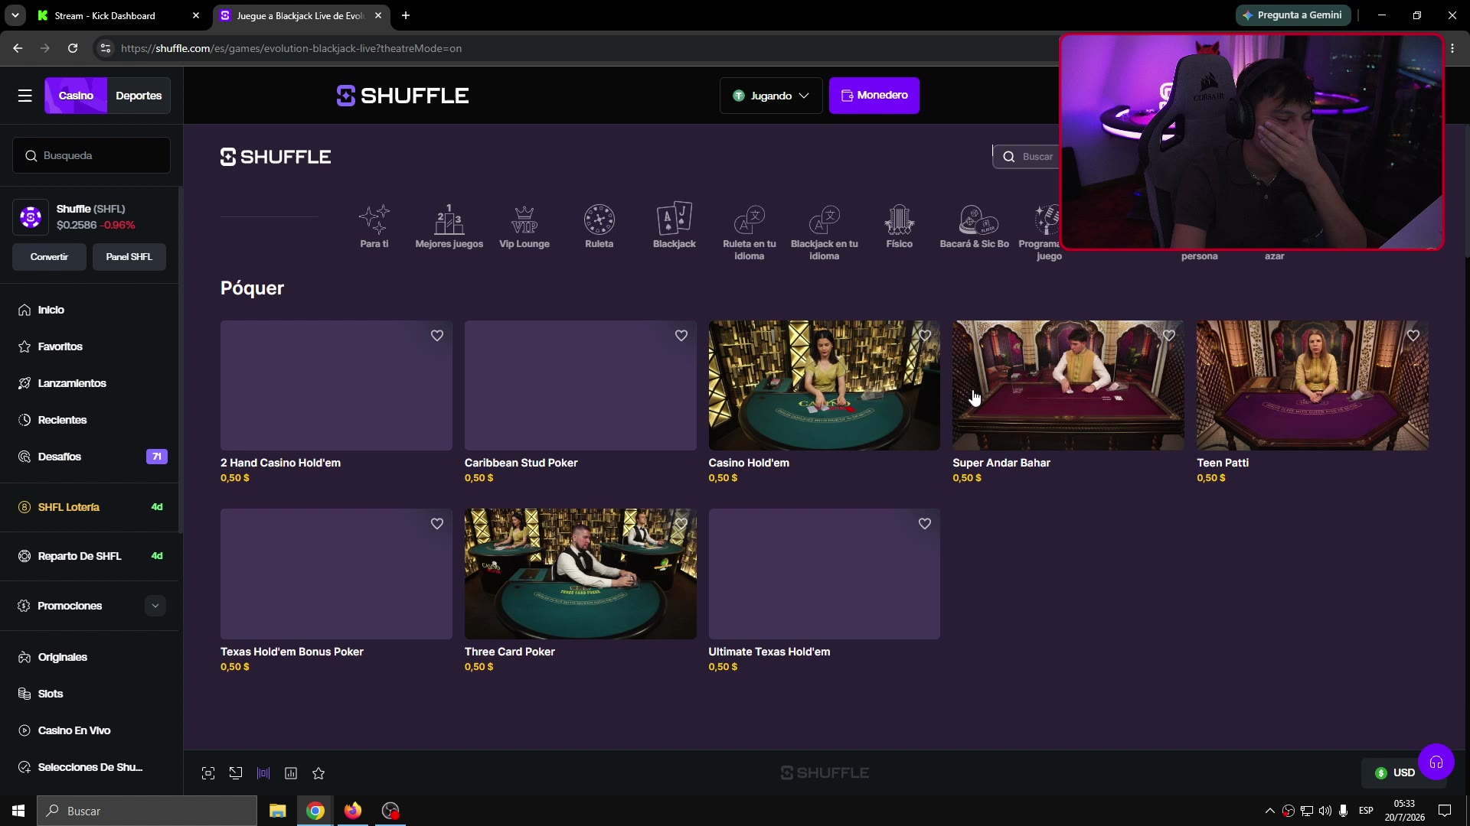The image size is (1470, 826).
Task: Open the Windows notification center
Action: 1445,811
